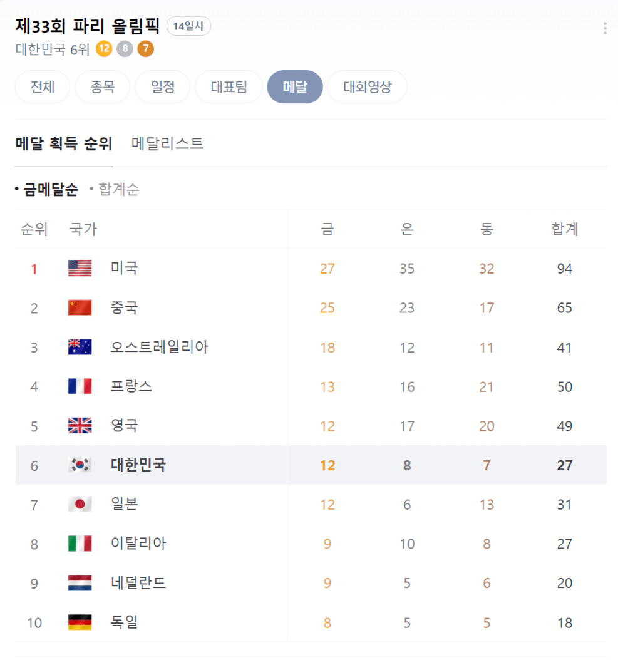Open the three-dot more options menu
This screenshot has width=618, height=660.
[604, 28]
